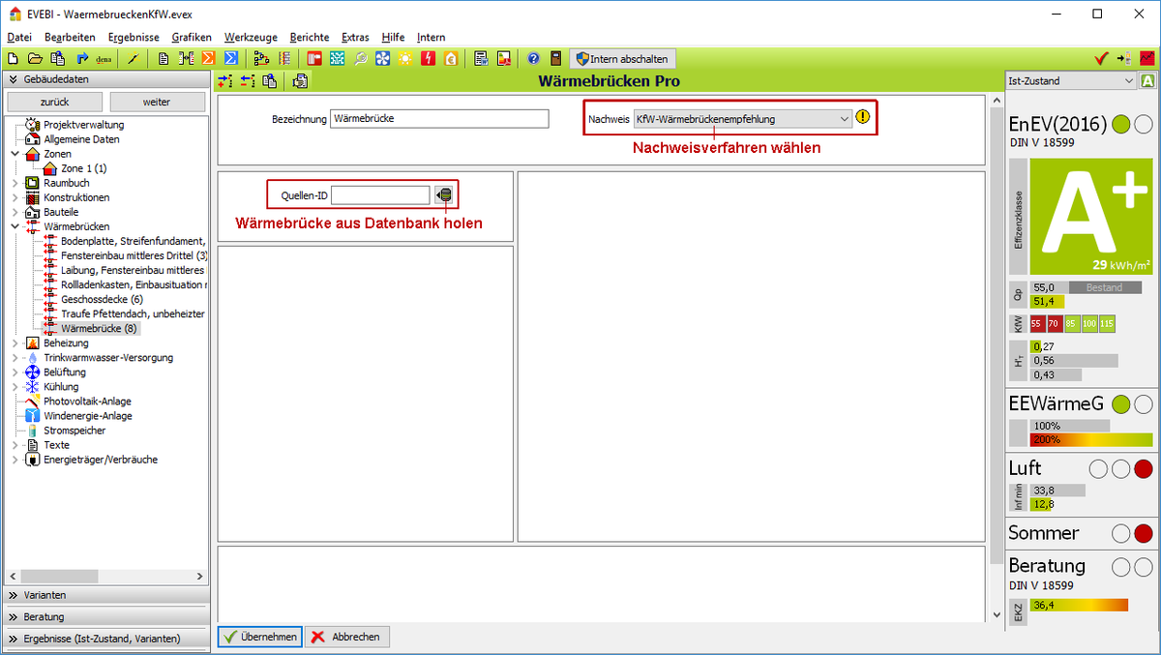This screenshot has height=655, width=1161.
Task: Click the blue help question mark icon
Action: 533,59
